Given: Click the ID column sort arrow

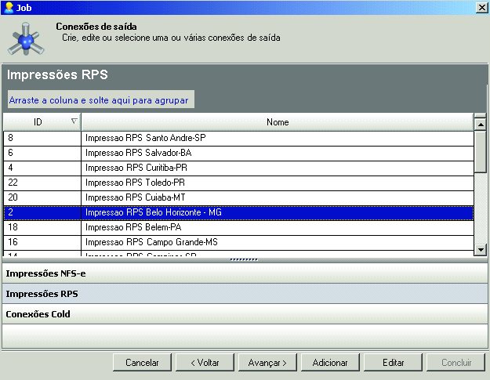Looking at the screenshot, I should pos(74,121).
